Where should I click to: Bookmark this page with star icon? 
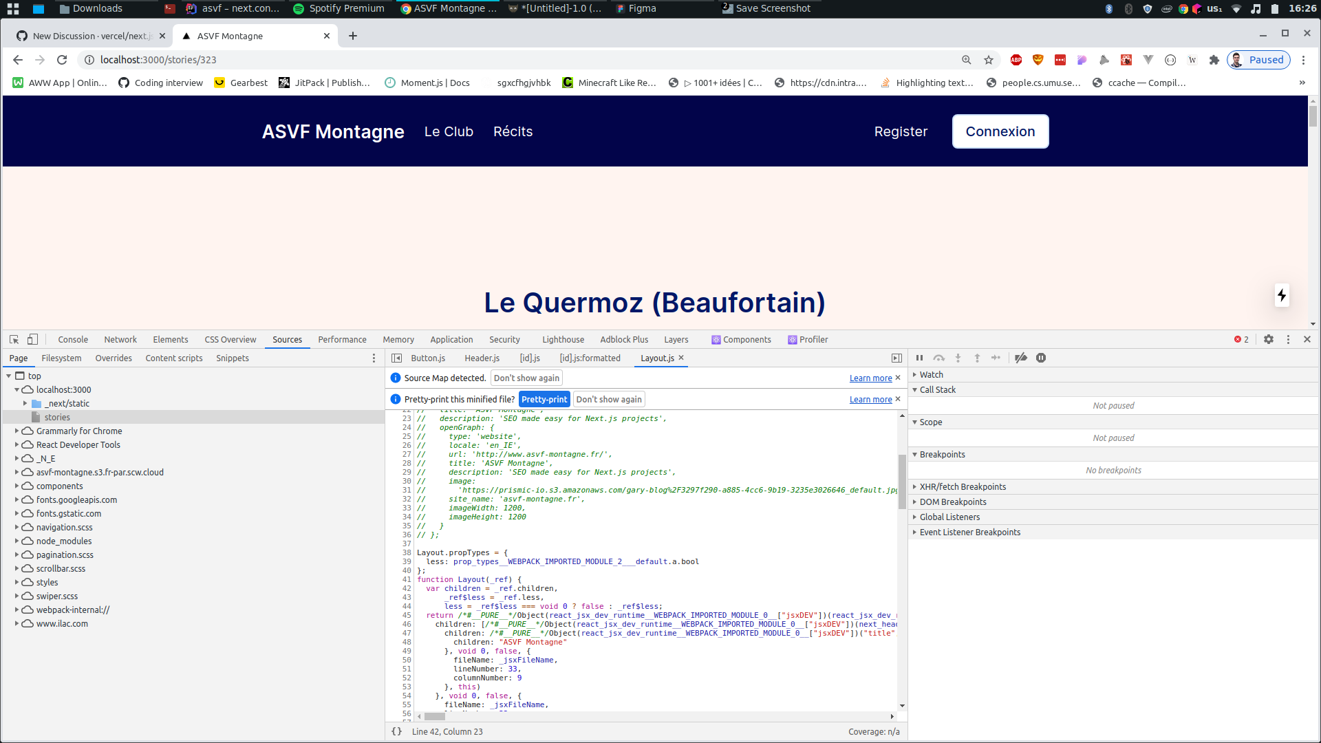989,60
